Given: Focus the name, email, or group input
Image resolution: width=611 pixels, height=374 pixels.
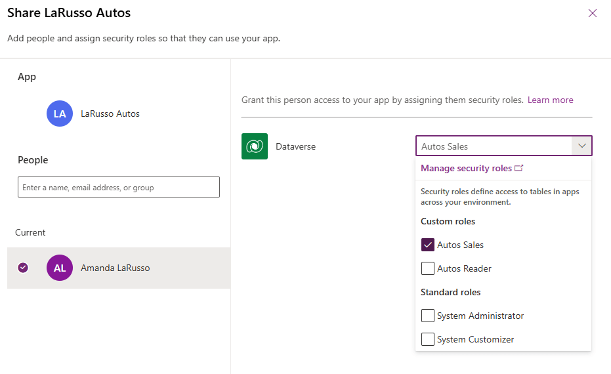Looking at the screenshot, I should 119,187.
